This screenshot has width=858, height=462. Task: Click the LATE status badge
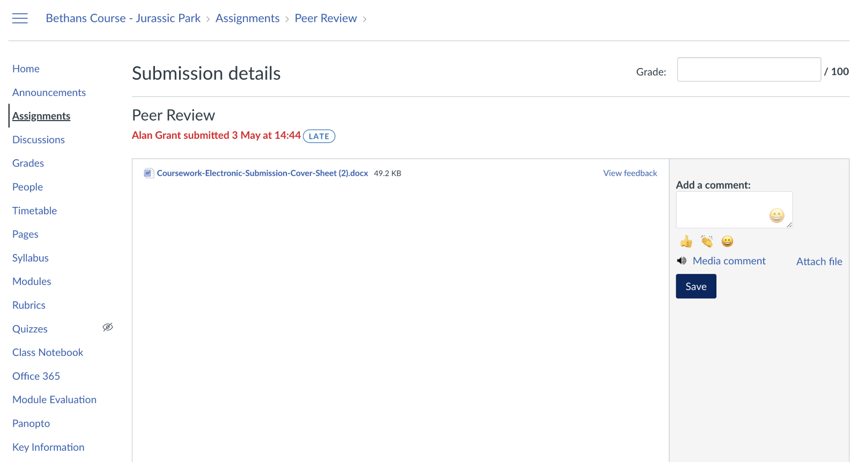(x=319, y=136)
